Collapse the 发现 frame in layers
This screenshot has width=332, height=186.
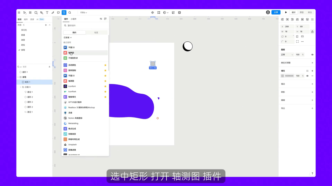[x=18, y=77]
